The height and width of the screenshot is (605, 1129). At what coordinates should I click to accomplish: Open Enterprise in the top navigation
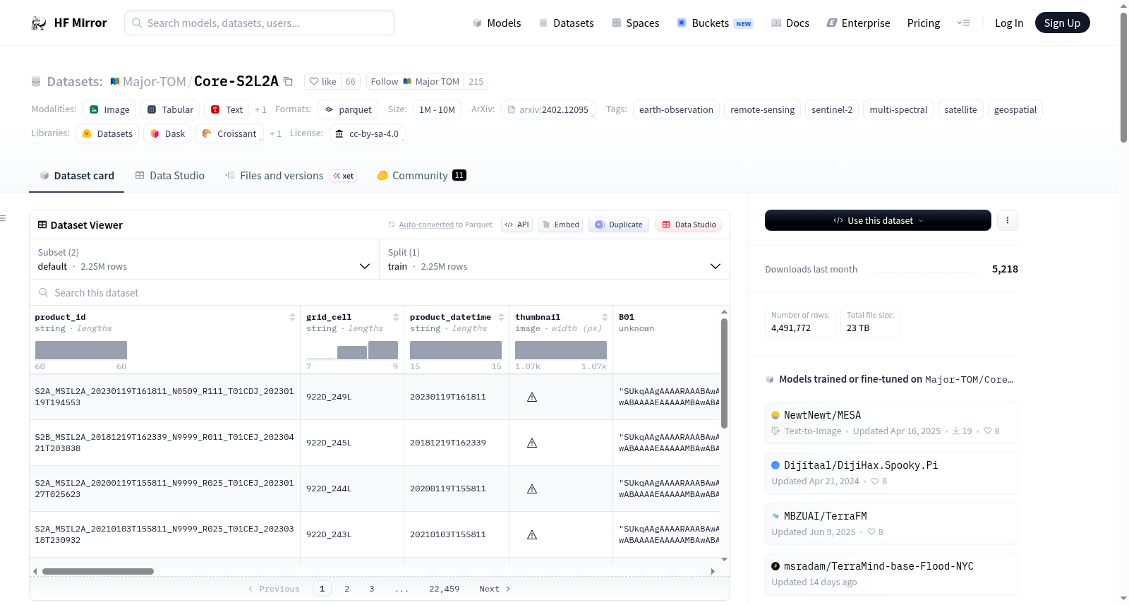(x=858, y=23)
